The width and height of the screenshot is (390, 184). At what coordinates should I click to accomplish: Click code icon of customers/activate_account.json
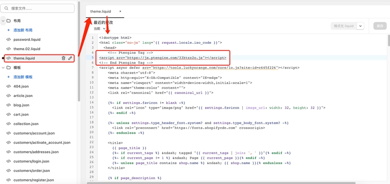(x=9, y=142)
